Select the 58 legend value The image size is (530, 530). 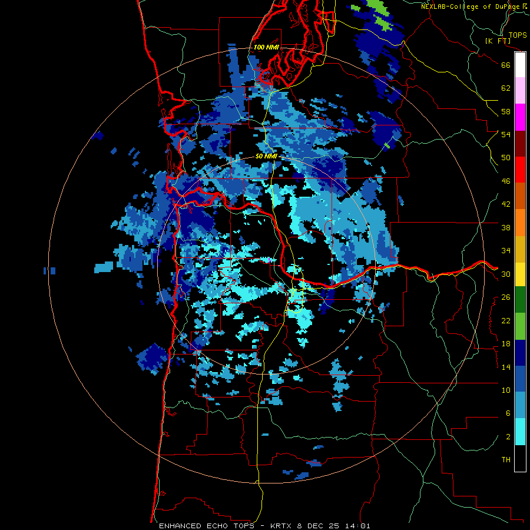(x=506, y=111)
